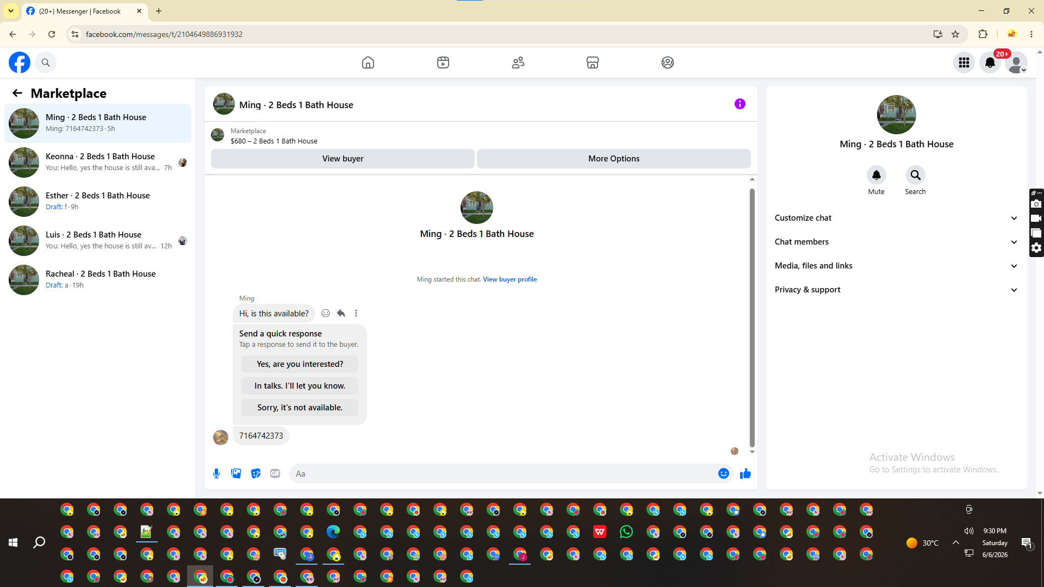Choose a GIF
1044x587 pixels.
pyautogui.click(x=275, y=473)
